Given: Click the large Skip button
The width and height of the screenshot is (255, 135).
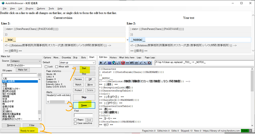Looking at the screenshot, I should click(84, 97).
